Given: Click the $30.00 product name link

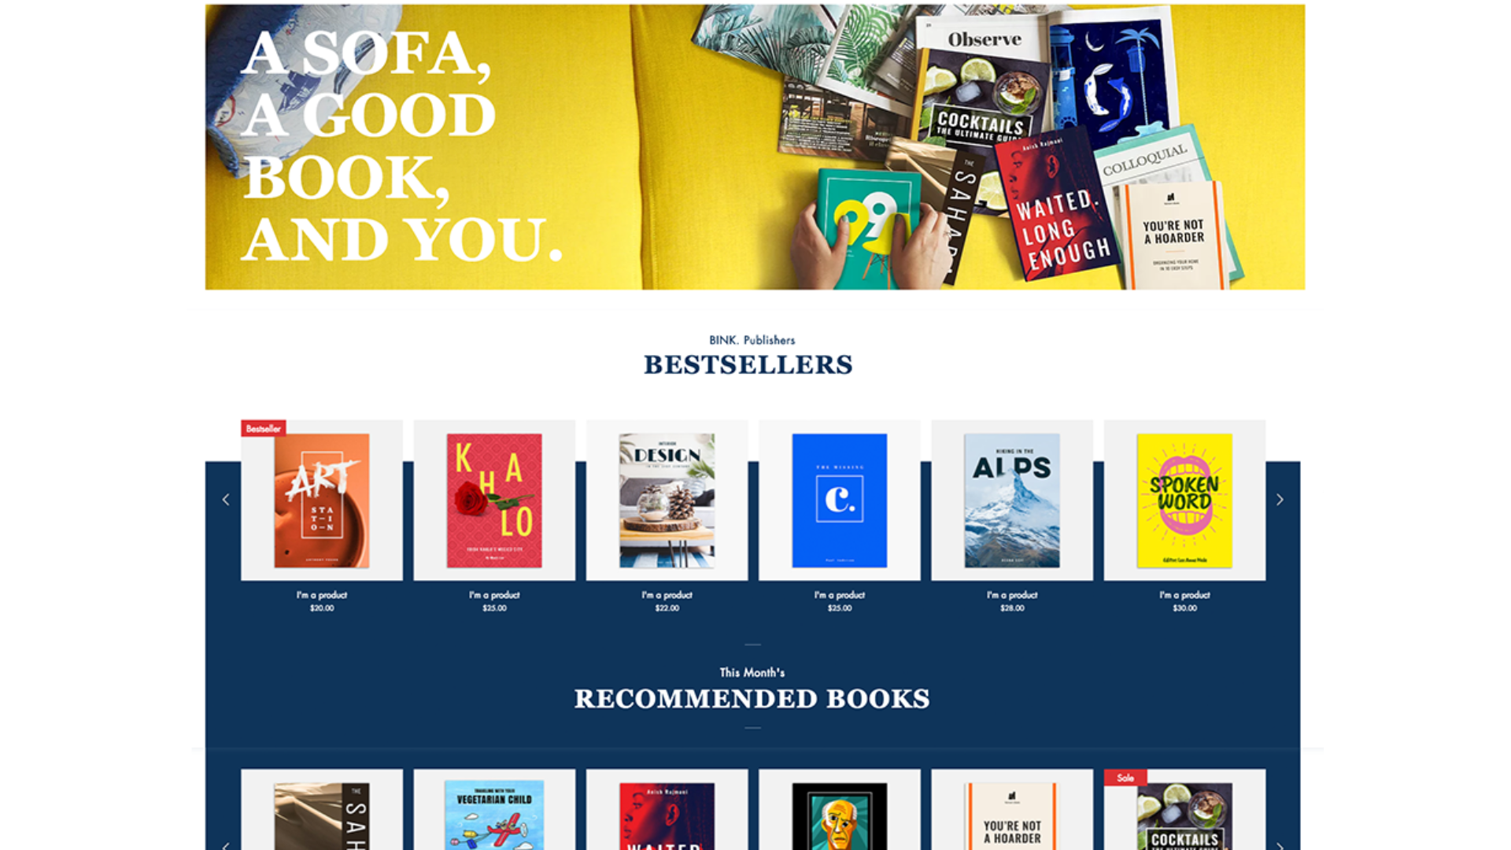Looking at the screenshot, I should point(1184,595).
